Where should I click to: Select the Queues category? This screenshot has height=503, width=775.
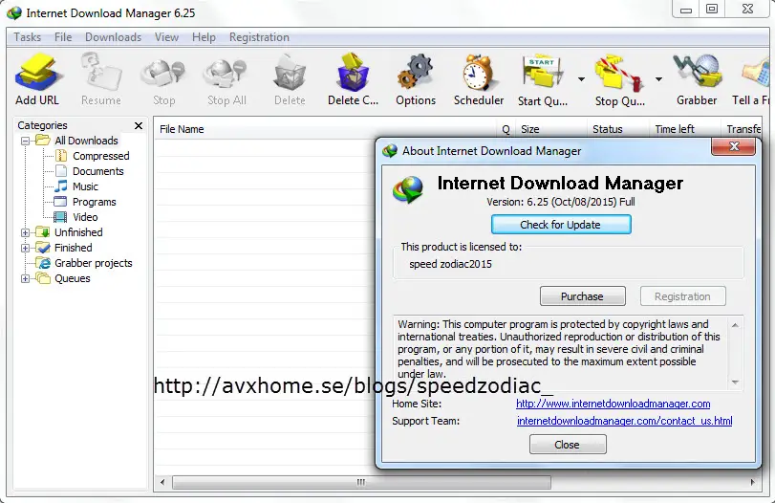tap(73, 278)
